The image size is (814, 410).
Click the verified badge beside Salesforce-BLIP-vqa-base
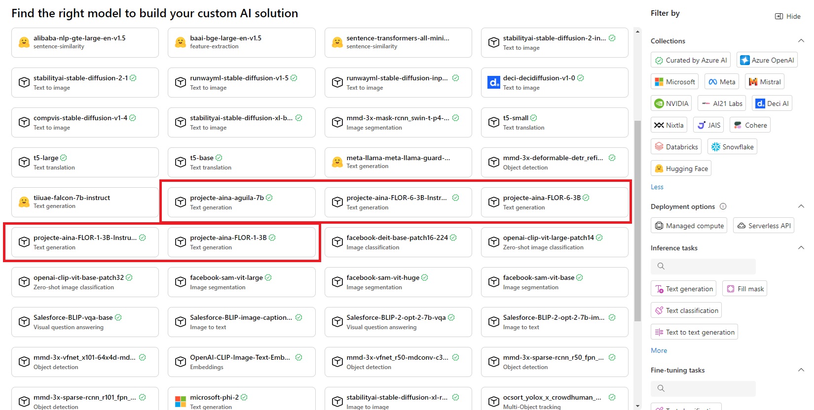tap(118, 317)
